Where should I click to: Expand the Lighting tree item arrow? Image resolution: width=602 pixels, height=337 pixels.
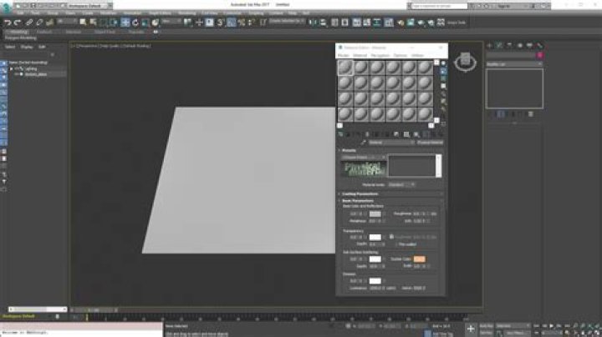[x=11, y=69]
